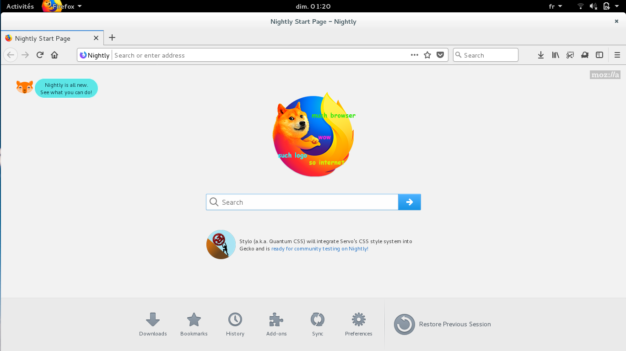Open the Library toolbar icon
Viewport: 626px width, 351px height.
point(556,55)
